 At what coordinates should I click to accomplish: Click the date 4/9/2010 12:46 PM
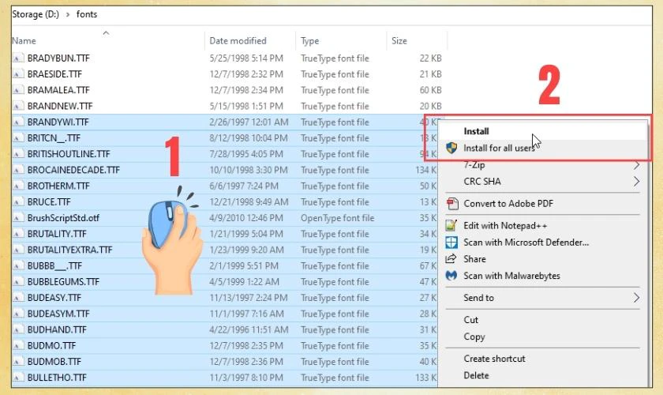pos(246,218)
